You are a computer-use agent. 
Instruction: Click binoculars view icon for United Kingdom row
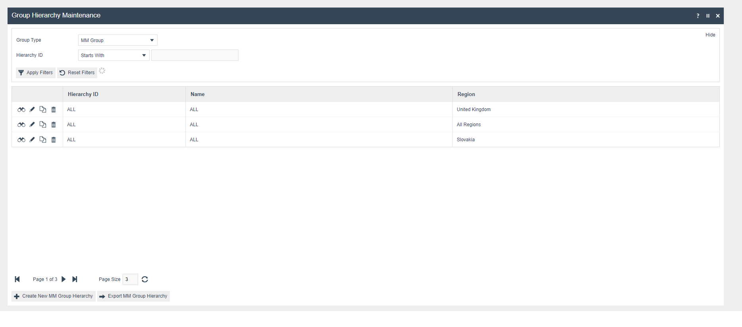click(x=21, y=110)
